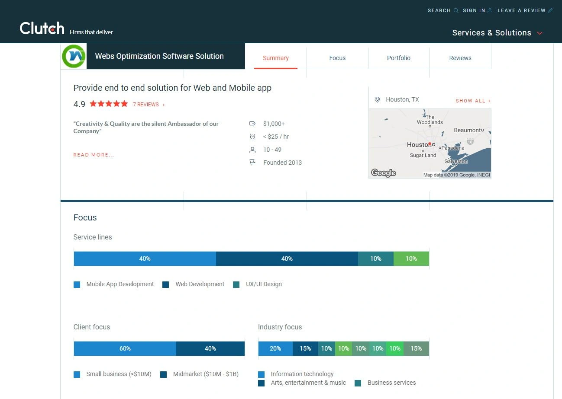Click the Midmarket ($10M - $1B) label
This screenshot has height=399, width=562.
(206, 374)
